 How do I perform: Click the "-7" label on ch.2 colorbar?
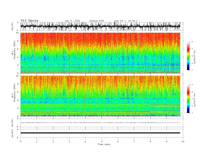[192, 113]
